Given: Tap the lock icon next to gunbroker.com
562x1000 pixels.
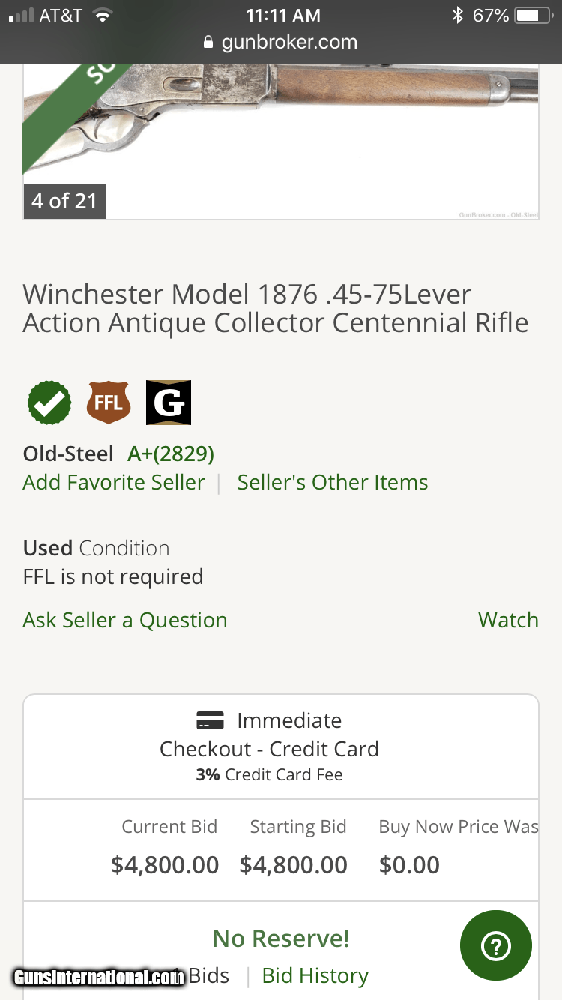Looking at the screenshot, I should tap(209, 43).
